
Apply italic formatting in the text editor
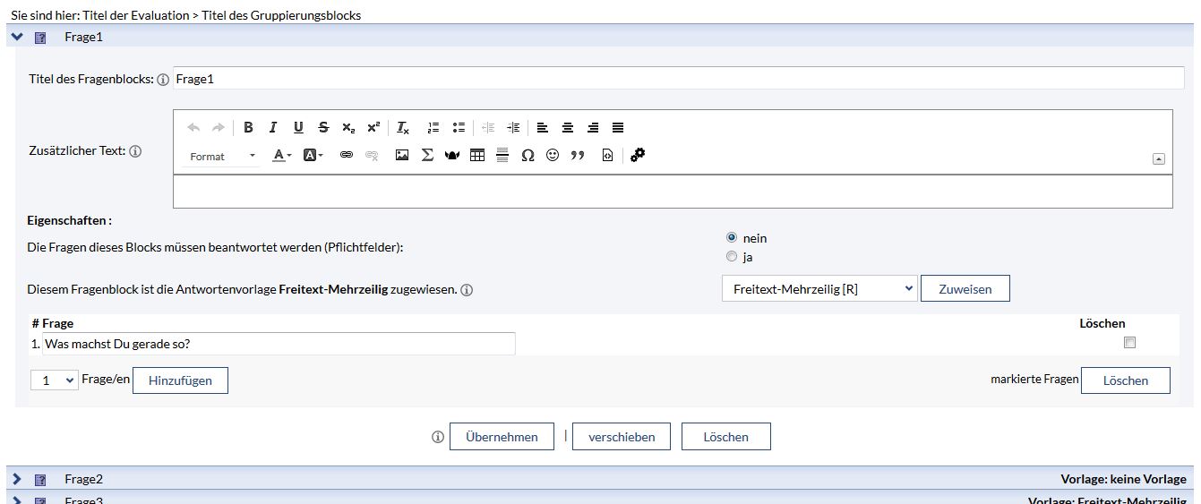click(x=273, y=128)
